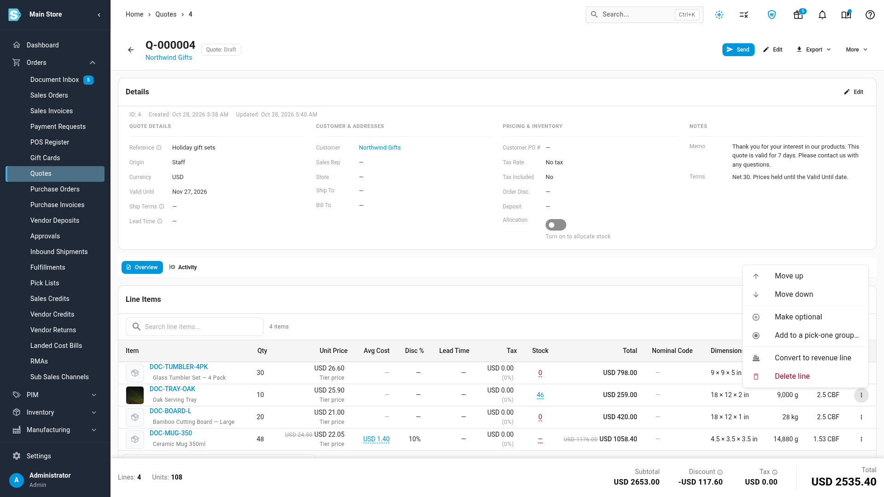Viewport: 884px width, 497px height.
Task: Expand the PIM section
Action: tap(94, 395)
